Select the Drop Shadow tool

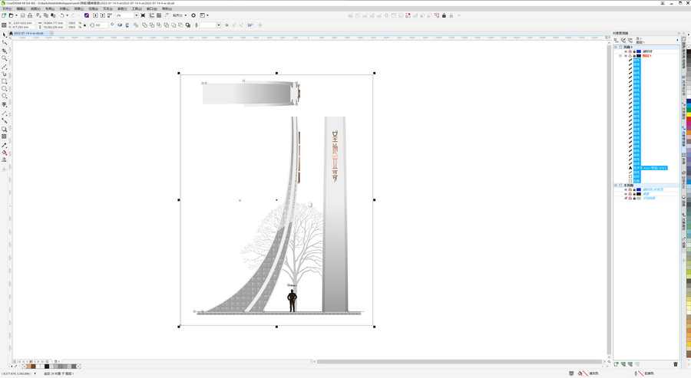coord(5,130)
